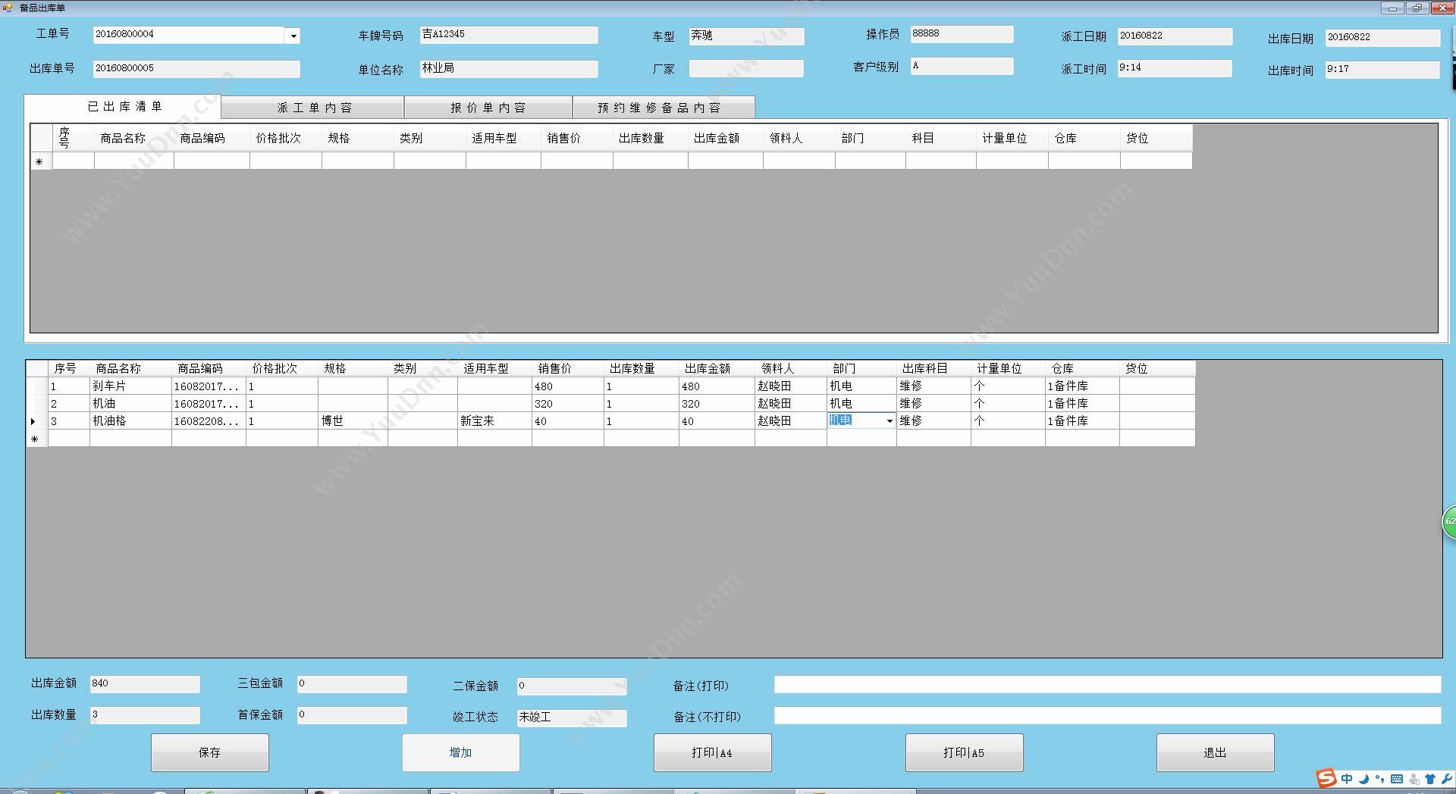Click the moon icon in Sogou toolbar
Viewport: 1456px width, 794px height.
coord(1363,779)
